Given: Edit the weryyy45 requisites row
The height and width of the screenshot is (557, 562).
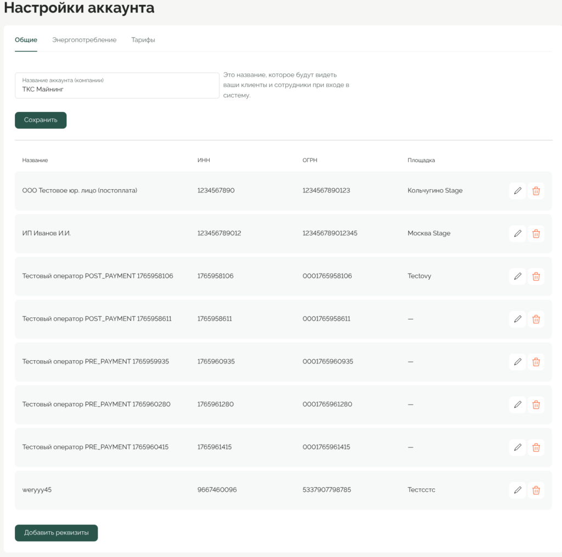Looking at the screenshot, I should coord(517,490).
